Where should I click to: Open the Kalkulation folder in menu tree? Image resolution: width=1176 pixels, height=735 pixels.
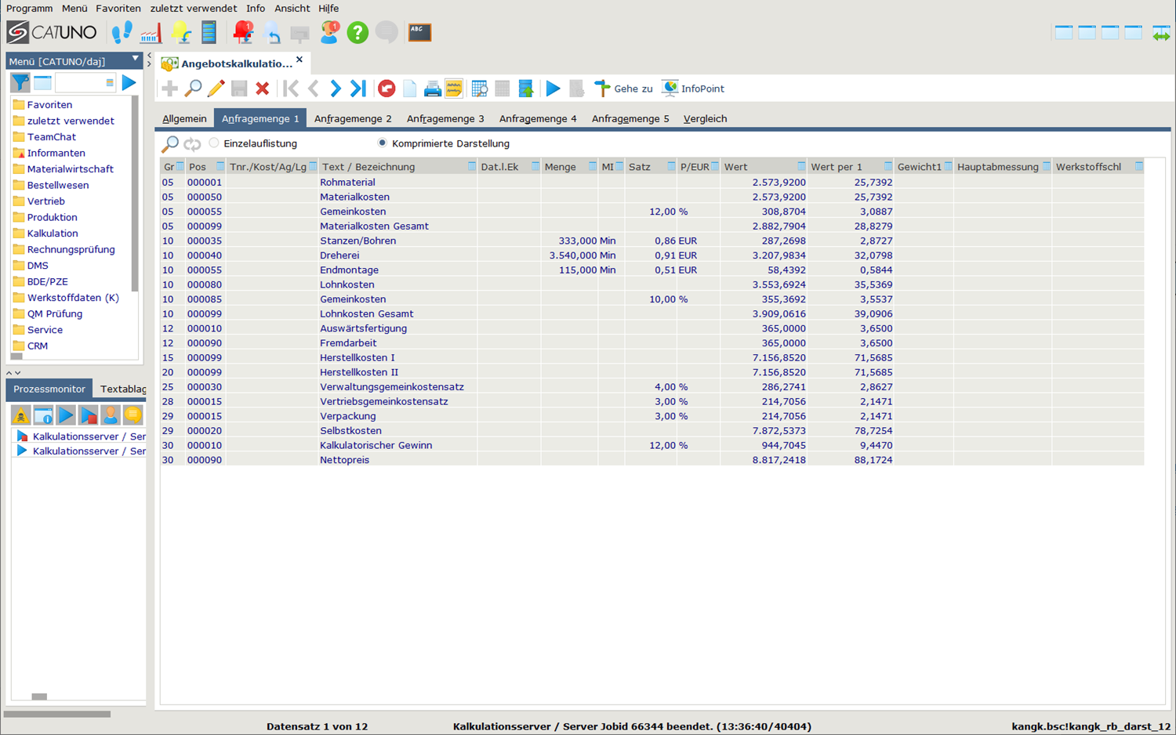point(53,234)
